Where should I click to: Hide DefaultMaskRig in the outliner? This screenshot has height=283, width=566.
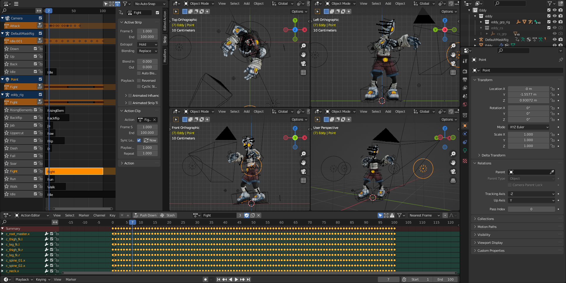click(x=555, y=39)
